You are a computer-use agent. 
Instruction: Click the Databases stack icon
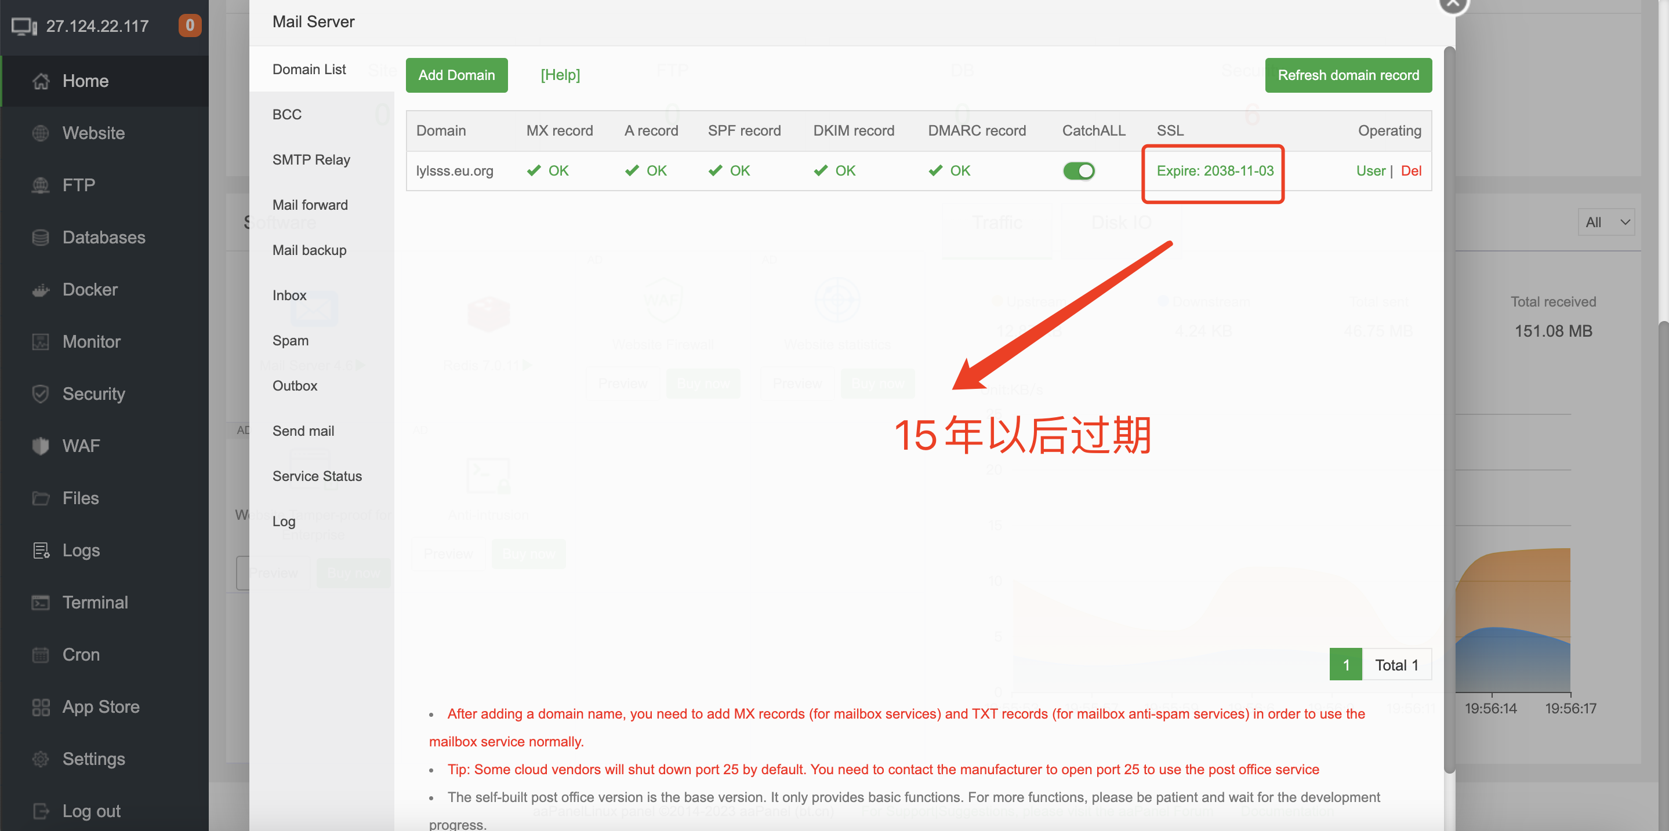41,238
